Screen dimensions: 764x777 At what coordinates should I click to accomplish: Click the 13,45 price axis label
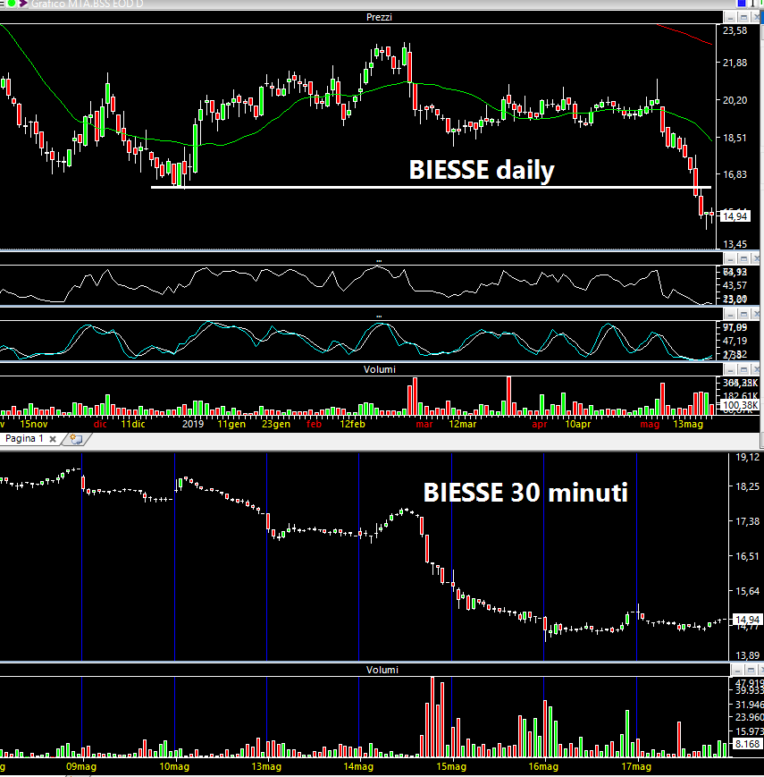tap(735, 244)
